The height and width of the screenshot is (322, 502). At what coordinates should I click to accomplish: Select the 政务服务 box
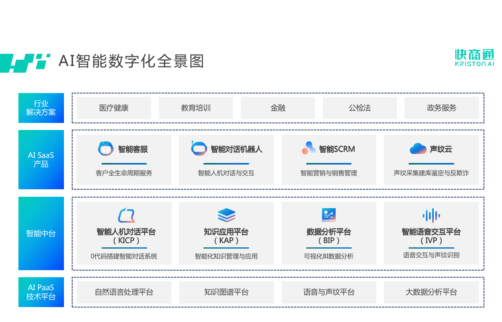click(442, 108)
